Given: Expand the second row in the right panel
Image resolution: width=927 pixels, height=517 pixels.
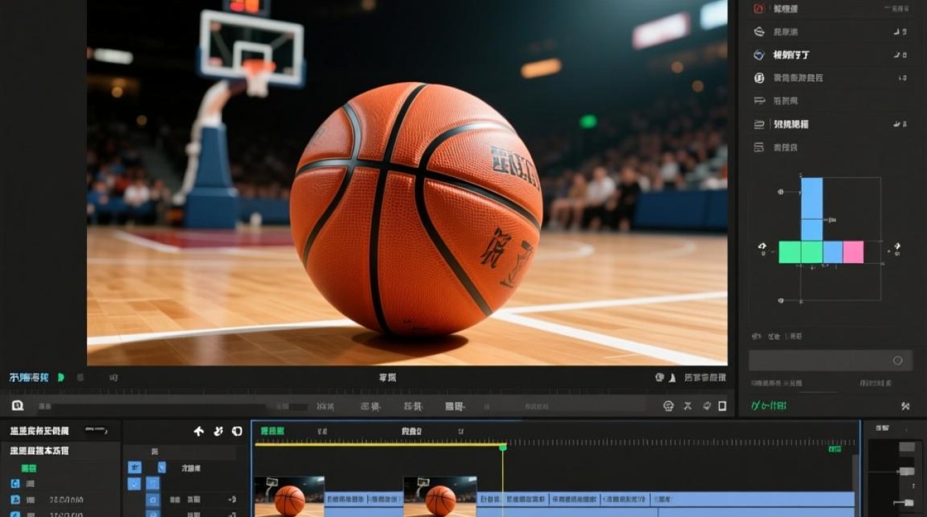Looking at the screenshot, I should click(x=901, y=32).
